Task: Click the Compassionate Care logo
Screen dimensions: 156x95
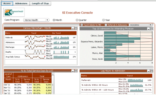Action: (14, 12)
